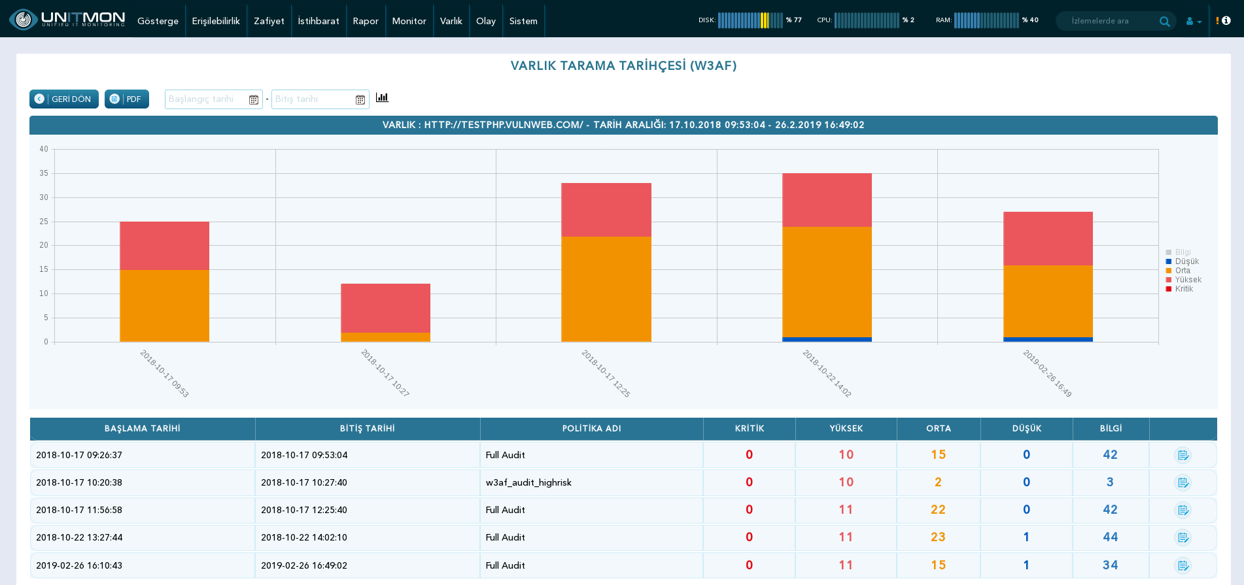
Task: Click the search magnifier icon
Action: [x=1164, y=21]
